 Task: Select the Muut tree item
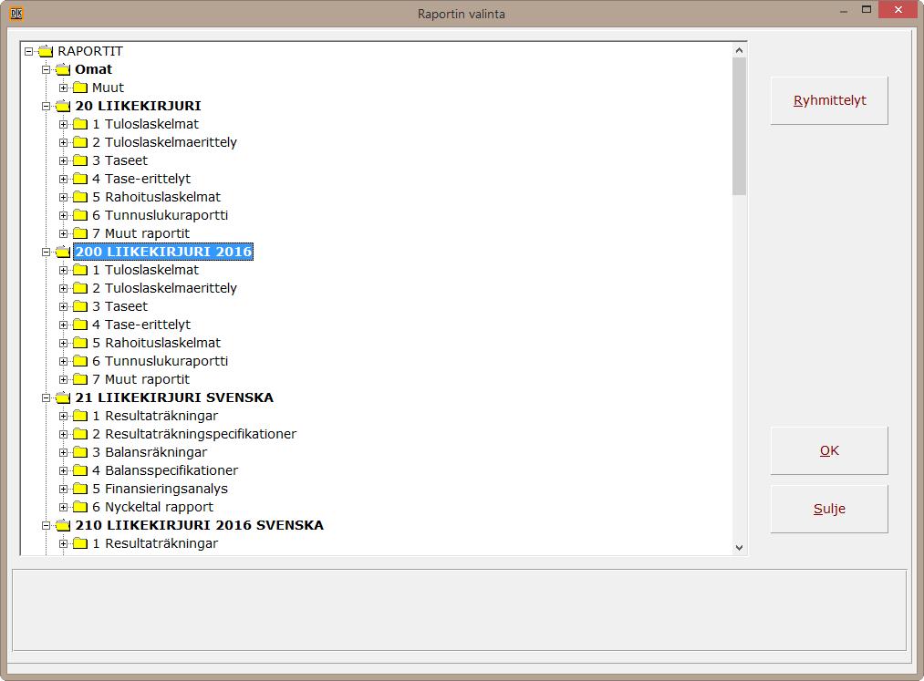tap(108, 88)
